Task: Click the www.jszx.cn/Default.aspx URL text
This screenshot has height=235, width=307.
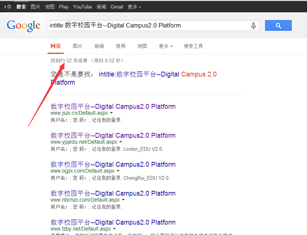Action: [x=79, y=113]
